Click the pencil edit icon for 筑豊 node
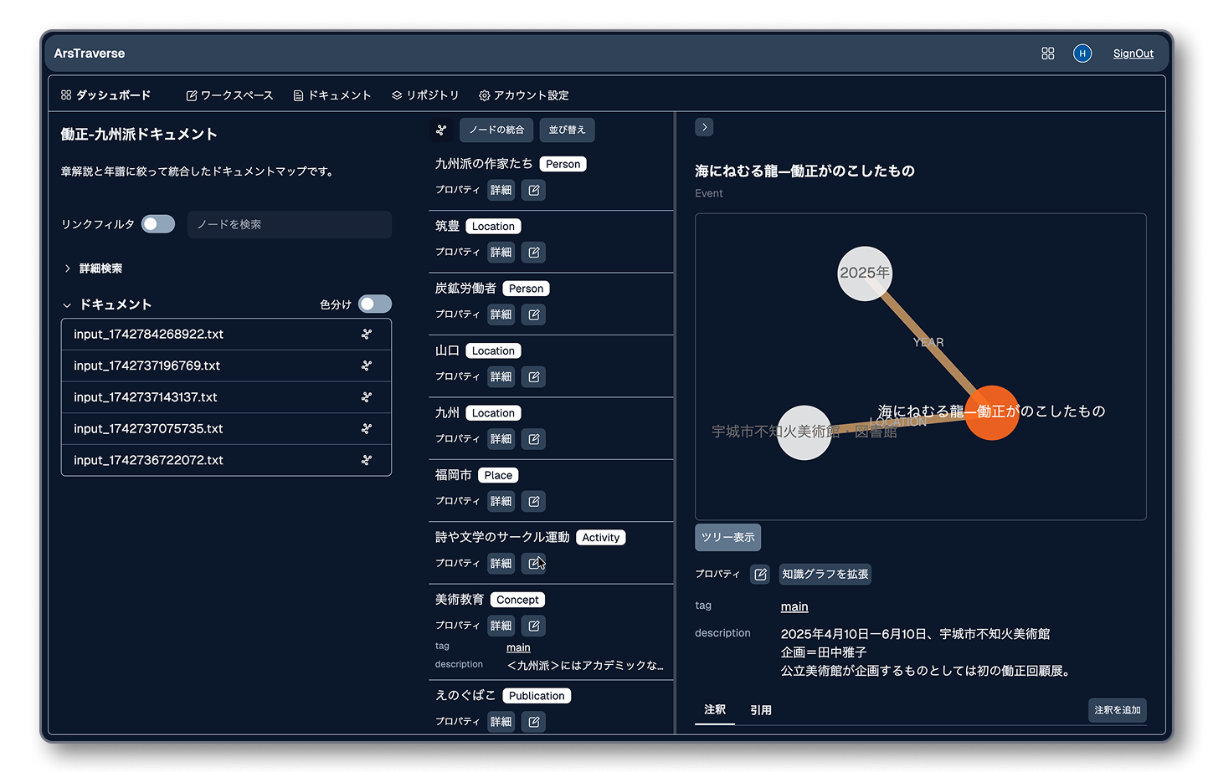Image resolution: width=1213 pixels, height=772 pixels. point(533,252)
